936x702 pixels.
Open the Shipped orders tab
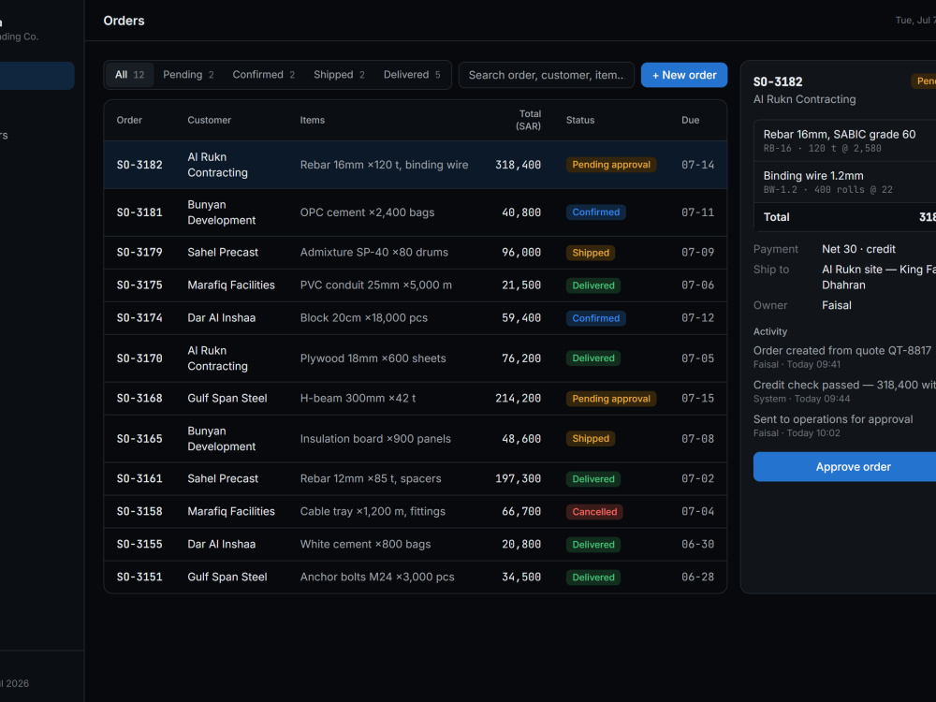pos(339,75)
